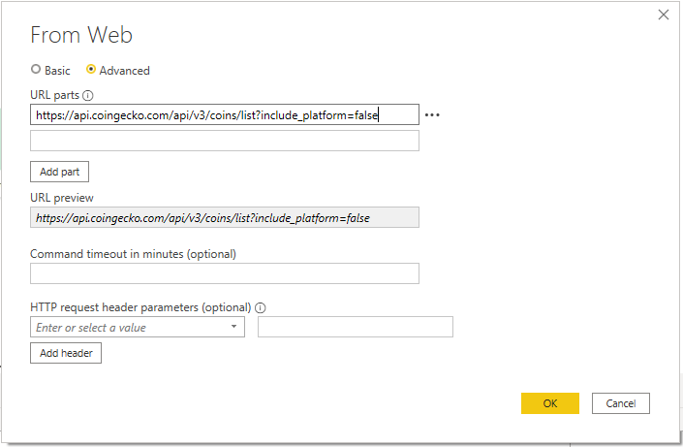The image size is (683, 447).
Task: Close the dialog using the X icon
Action: pos(664,15)
